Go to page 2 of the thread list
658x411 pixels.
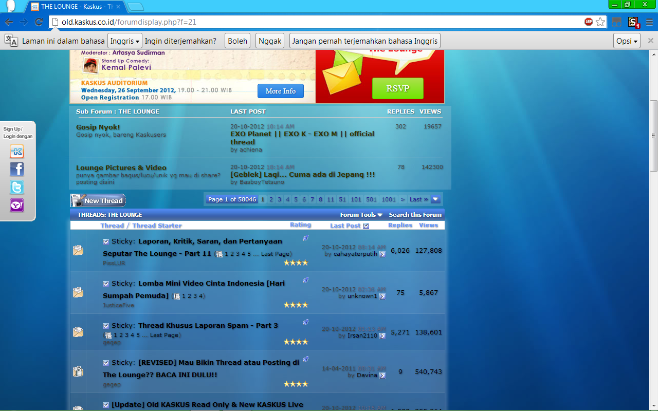pyautogui.click(x=271, y=199)
